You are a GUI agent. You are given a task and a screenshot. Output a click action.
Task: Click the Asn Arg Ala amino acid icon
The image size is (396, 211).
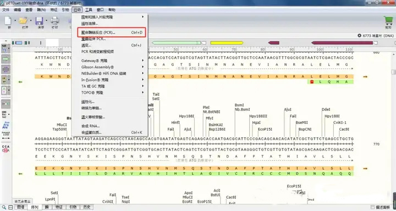5,125
